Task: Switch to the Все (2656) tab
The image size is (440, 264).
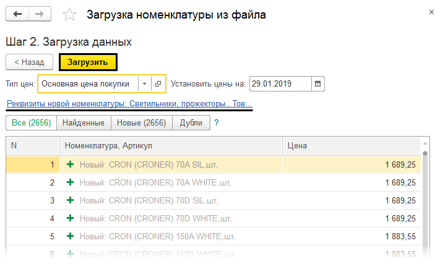Action: [x=31, y=123]
